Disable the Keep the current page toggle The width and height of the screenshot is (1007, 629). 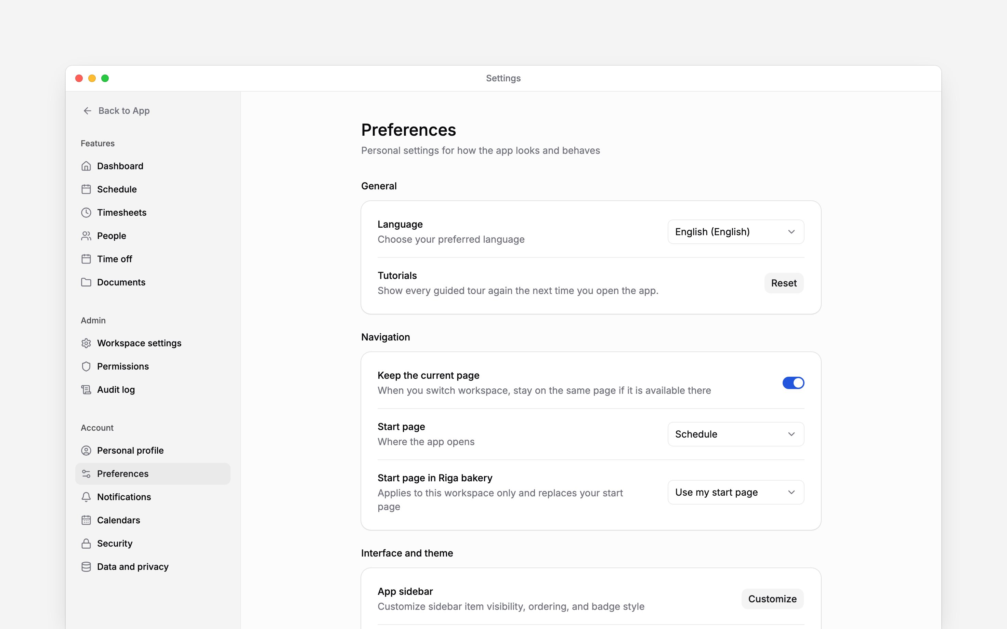click(793, 383)
